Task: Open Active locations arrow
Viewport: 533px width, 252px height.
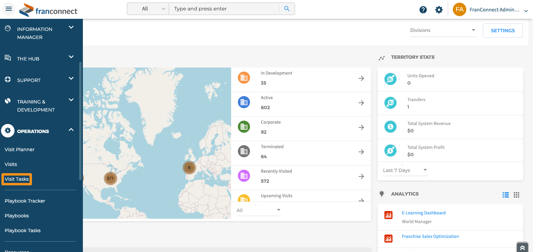Action: coord(361,103)
